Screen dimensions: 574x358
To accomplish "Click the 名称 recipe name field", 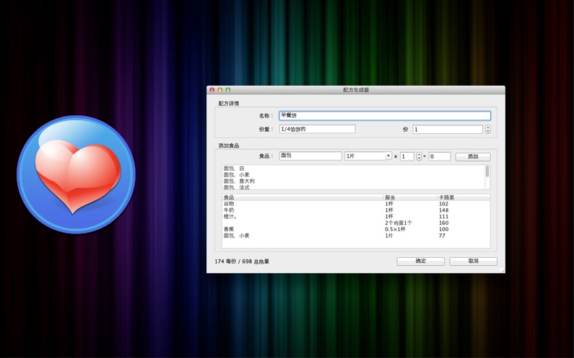I will tap(384, 115).
